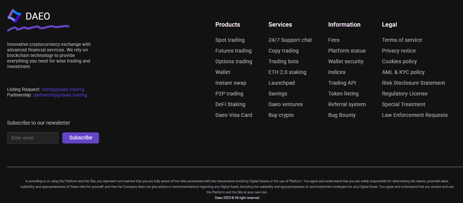
Task: View the Fees page
Action: (334, 40)
